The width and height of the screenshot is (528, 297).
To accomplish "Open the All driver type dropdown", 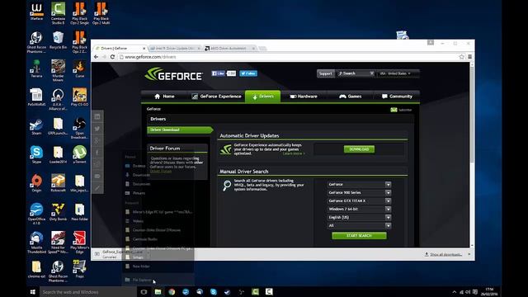I will 359,225.
